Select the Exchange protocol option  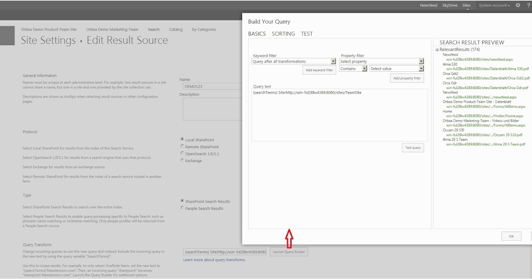pos(182,160)
